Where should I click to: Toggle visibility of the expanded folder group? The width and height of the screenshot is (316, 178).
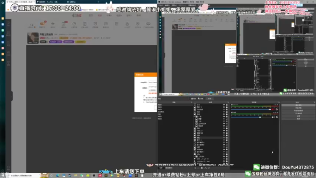tap(224, 116)
